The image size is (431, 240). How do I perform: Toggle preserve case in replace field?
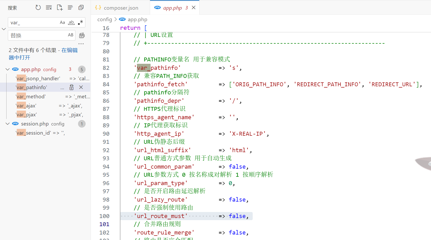[x=71, y=35]
